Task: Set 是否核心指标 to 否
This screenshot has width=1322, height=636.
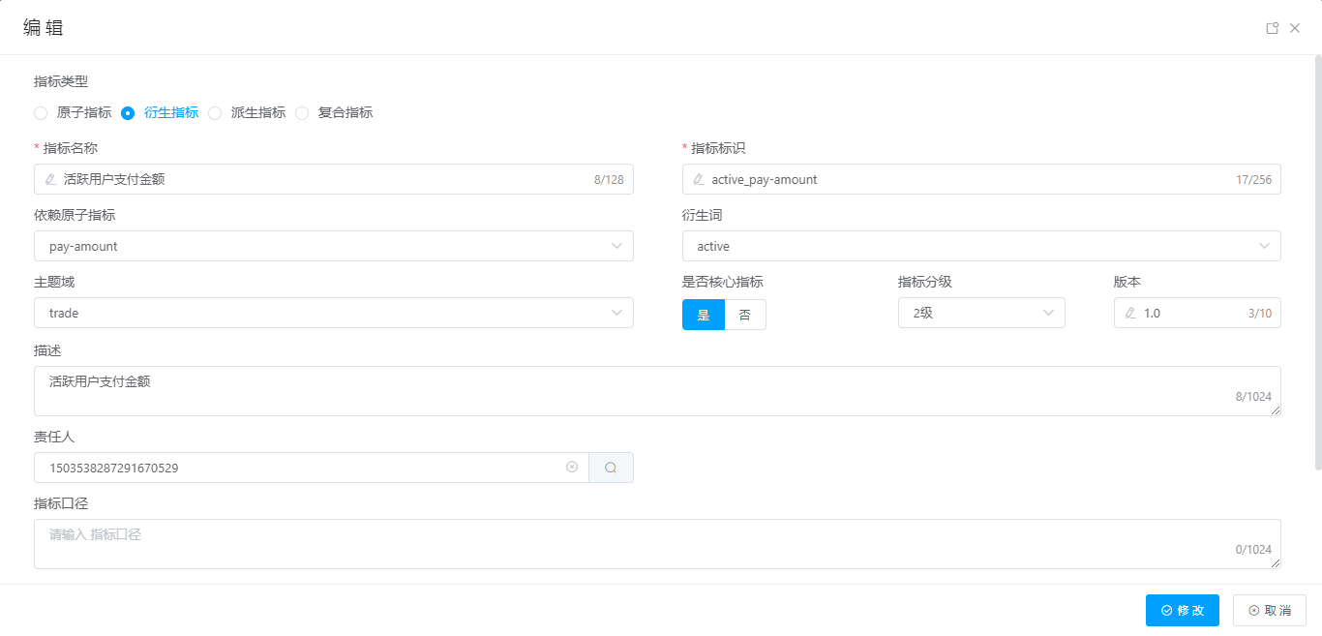Action: [x=744, y=315]
